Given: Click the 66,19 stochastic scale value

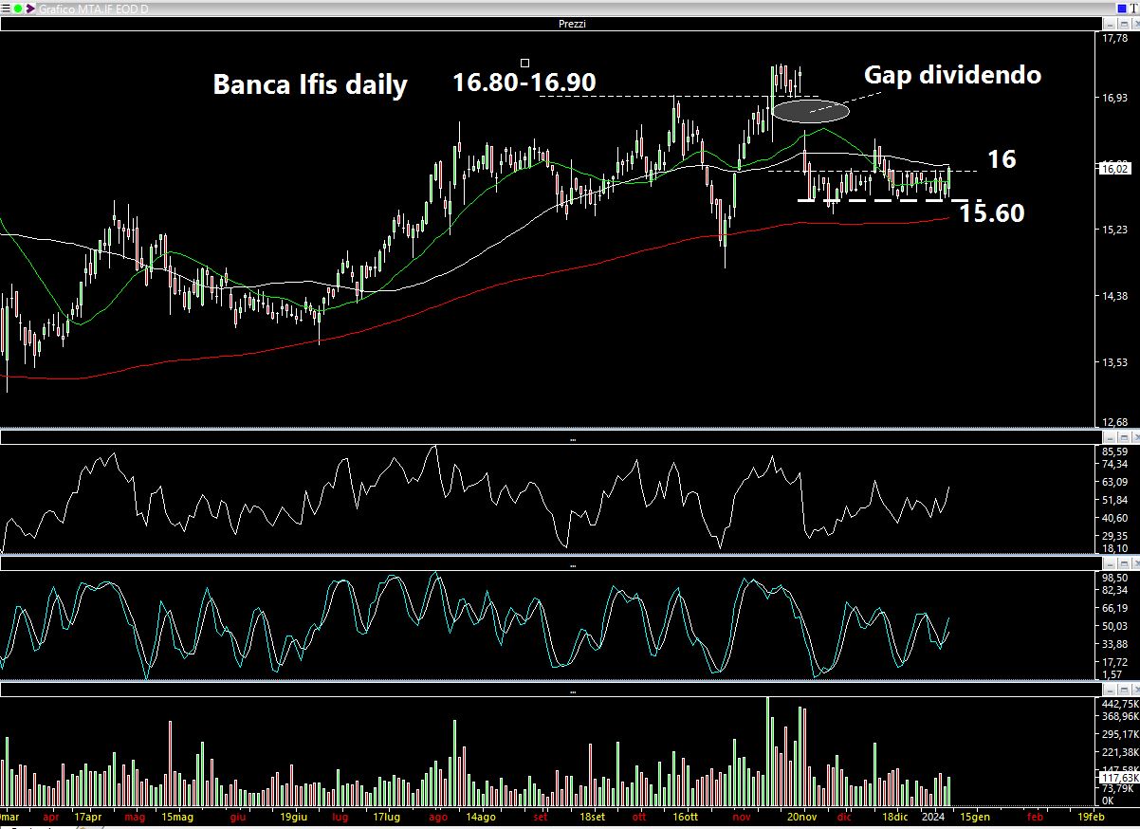Looking at the screenshot, I should coord(1115,608).
